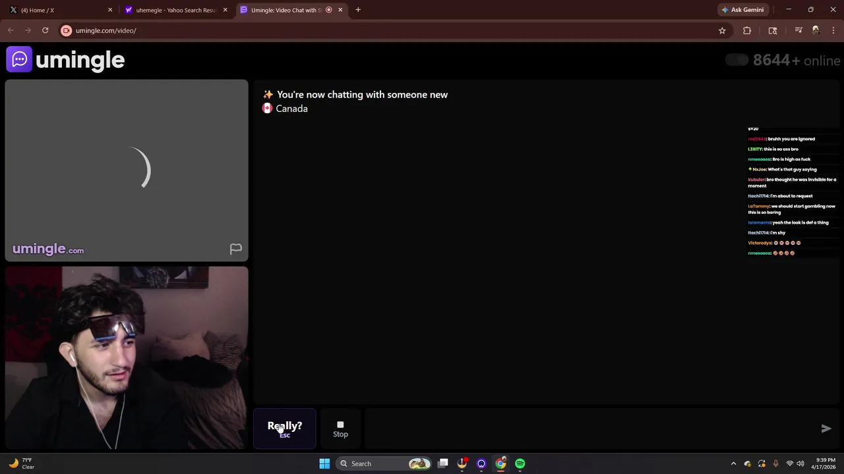Image resolution: width=844 pixels, height=474 pixels.
Task: Go back to the previous page
Action: coord(11,30)
